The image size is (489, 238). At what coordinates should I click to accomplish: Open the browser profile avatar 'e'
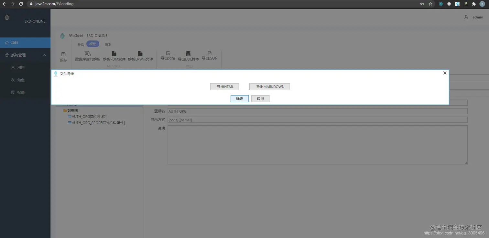pyautogui.click(x=482, y=4)
